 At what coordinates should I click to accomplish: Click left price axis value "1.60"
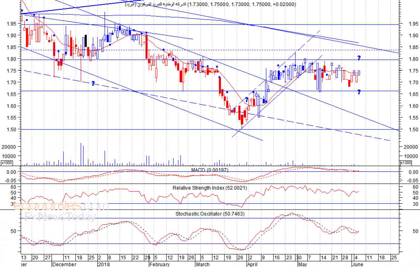click(12, 106)
